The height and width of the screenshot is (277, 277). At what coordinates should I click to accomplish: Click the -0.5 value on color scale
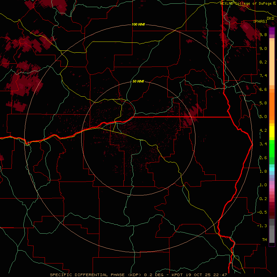click(262, 212)
